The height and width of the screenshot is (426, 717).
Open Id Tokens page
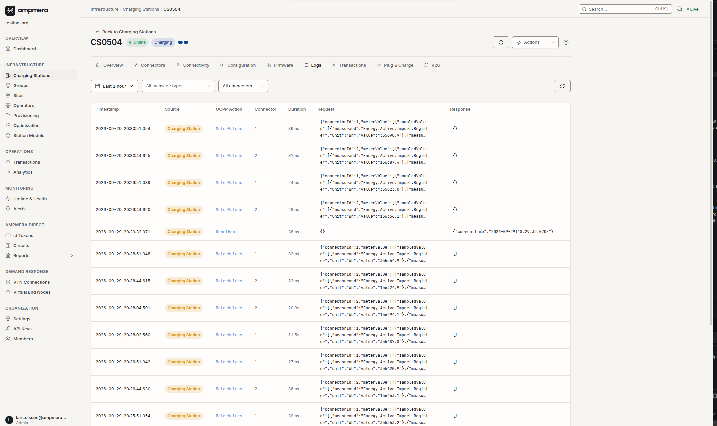pos(40,235)
